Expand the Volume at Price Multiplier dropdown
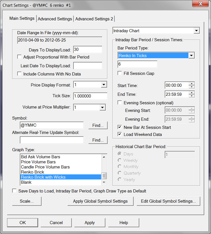Screen dimensions: 211x234 (102, 107)
